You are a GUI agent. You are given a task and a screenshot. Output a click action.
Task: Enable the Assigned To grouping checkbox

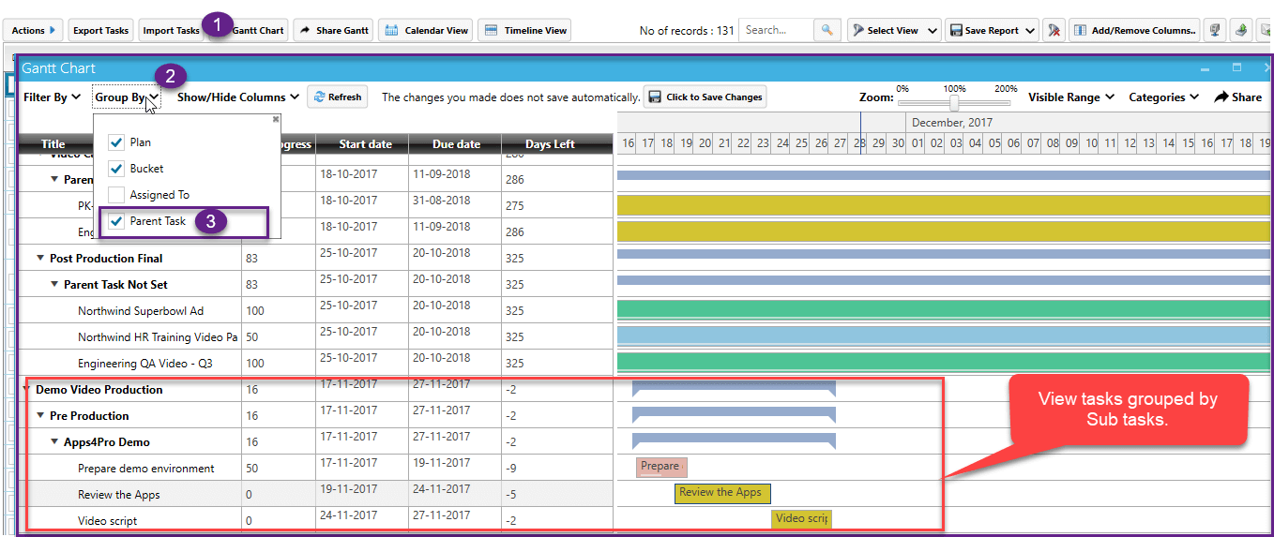tap(116, 195)
